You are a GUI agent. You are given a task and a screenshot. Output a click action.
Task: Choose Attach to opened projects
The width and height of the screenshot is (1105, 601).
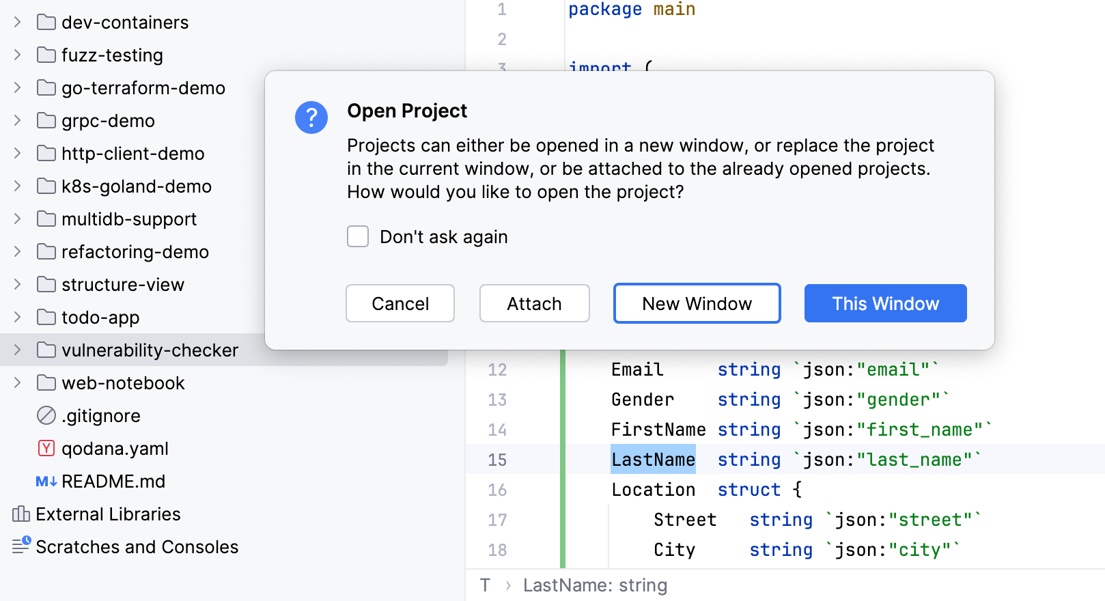pyautogui.click(x=534, y=304)
